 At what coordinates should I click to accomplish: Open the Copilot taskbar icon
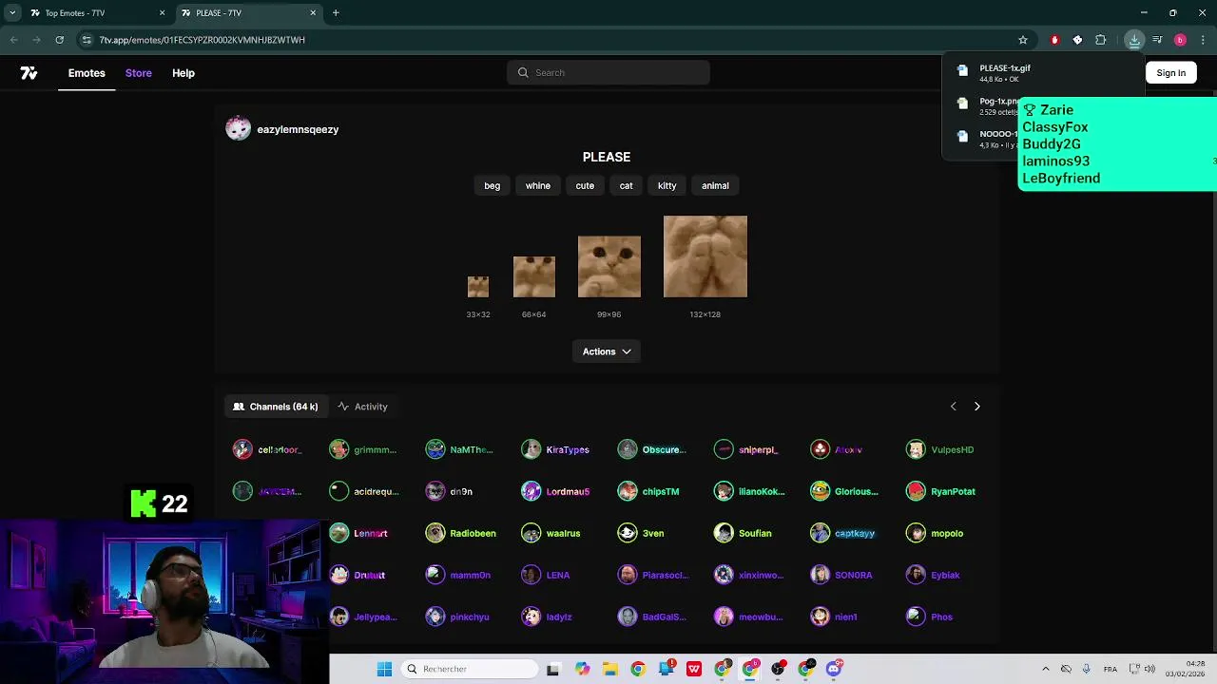point(582,669)
